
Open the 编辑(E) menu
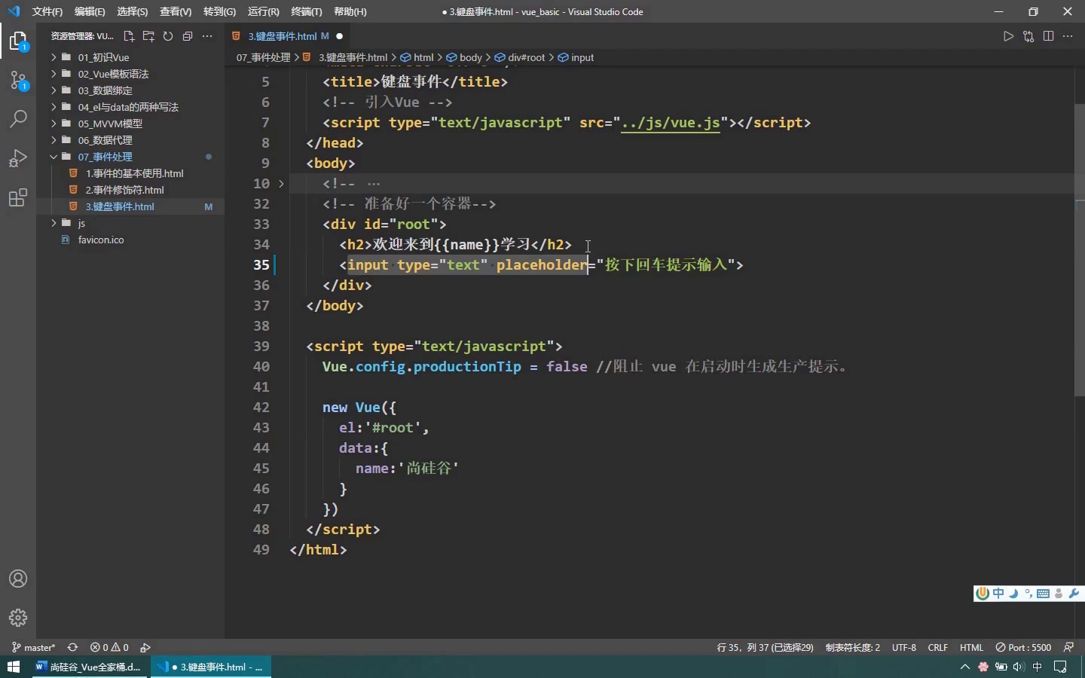90,11
